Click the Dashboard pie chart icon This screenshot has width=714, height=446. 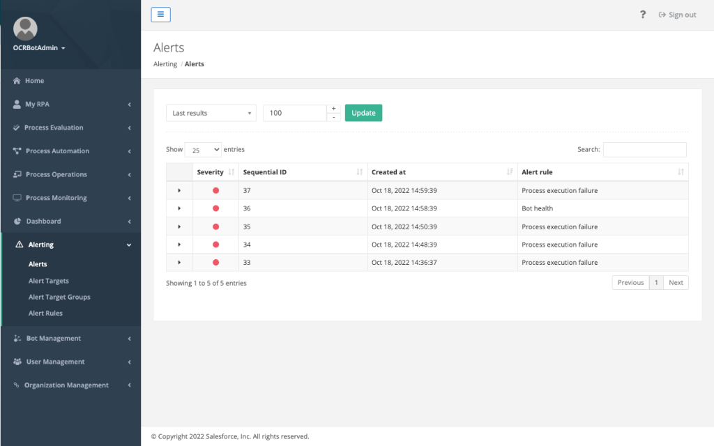[17, 221]
